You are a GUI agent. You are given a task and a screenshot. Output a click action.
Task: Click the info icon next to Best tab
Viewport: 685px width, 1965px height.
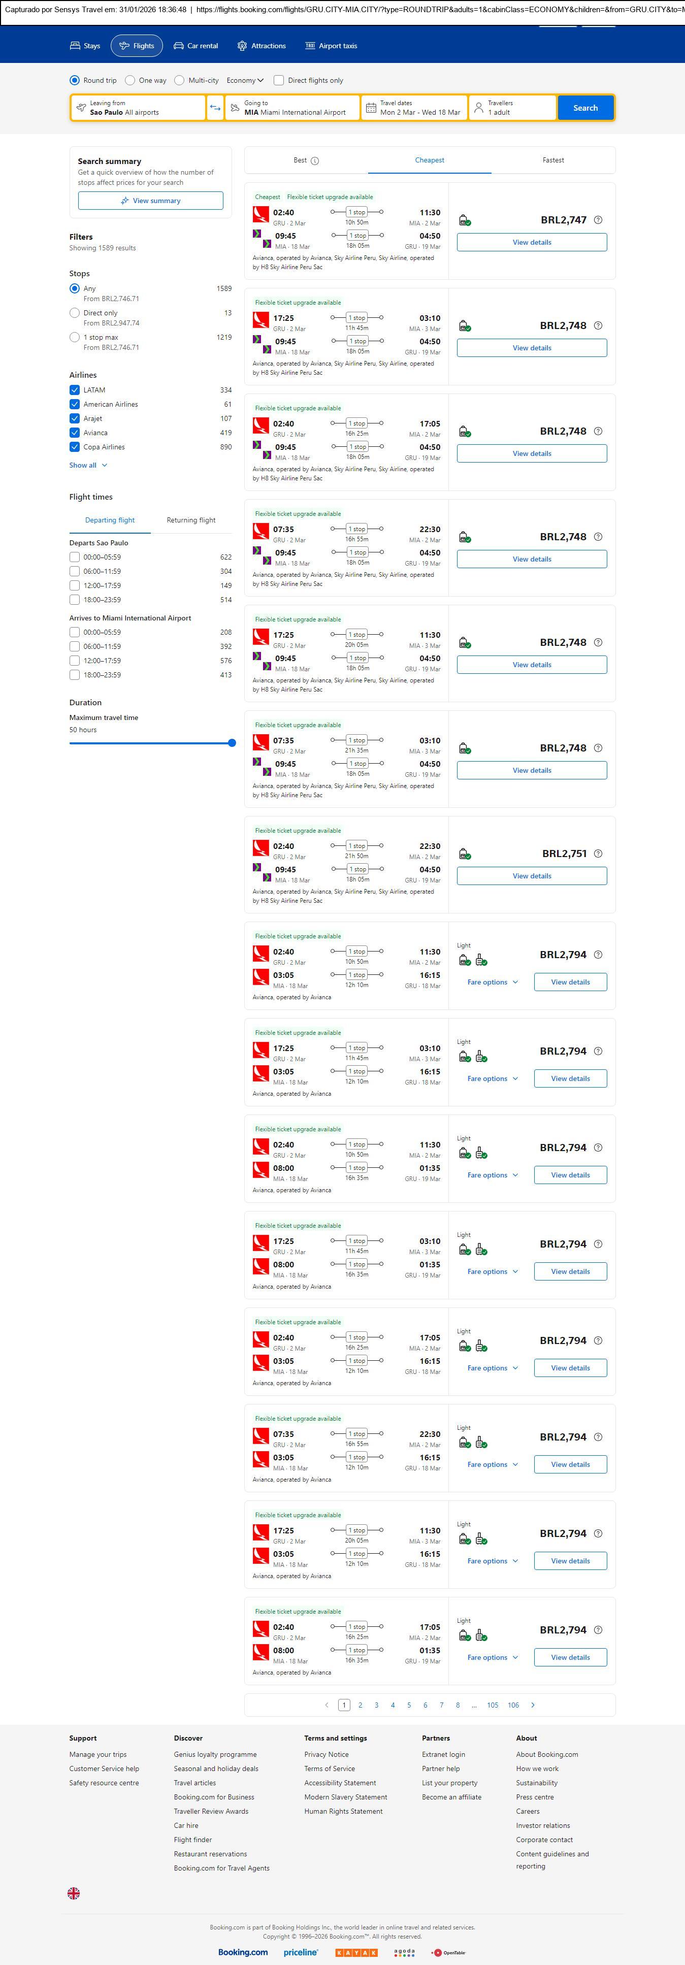(x=315, y=161)
